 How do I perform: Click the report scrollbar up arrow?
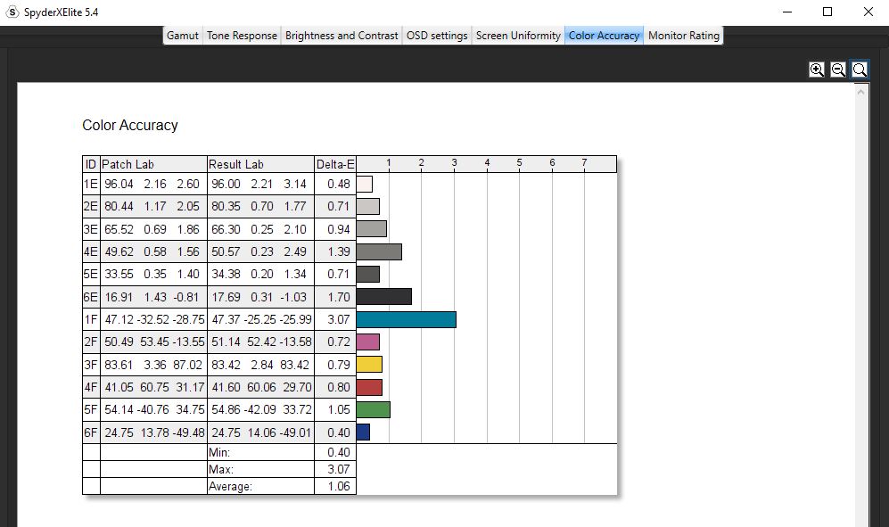click(862, 91)
